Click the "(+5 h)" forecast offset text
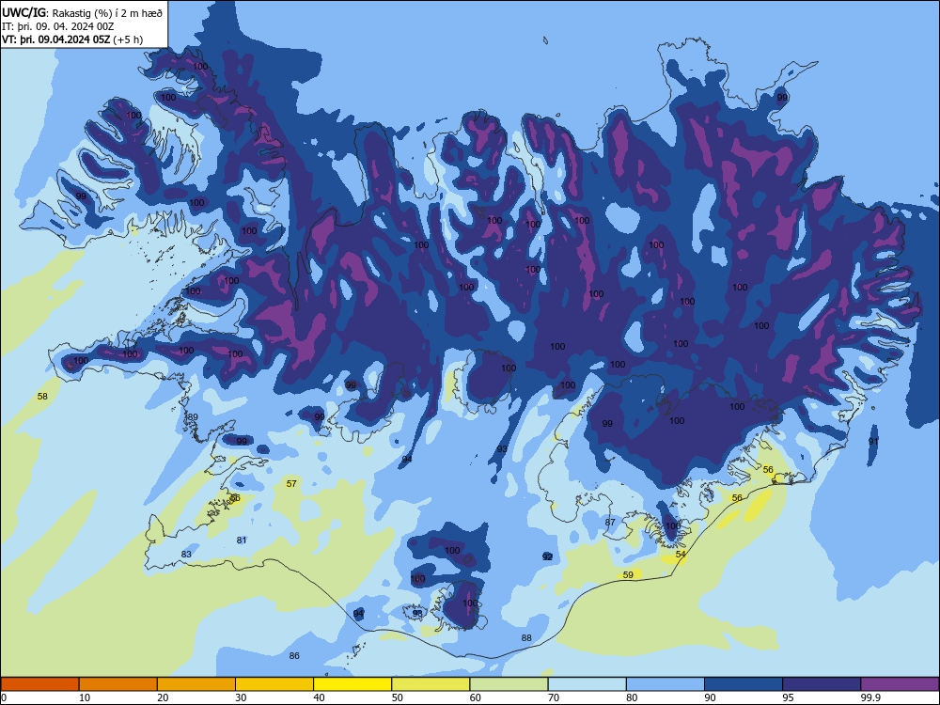 [x=128, y=39]
